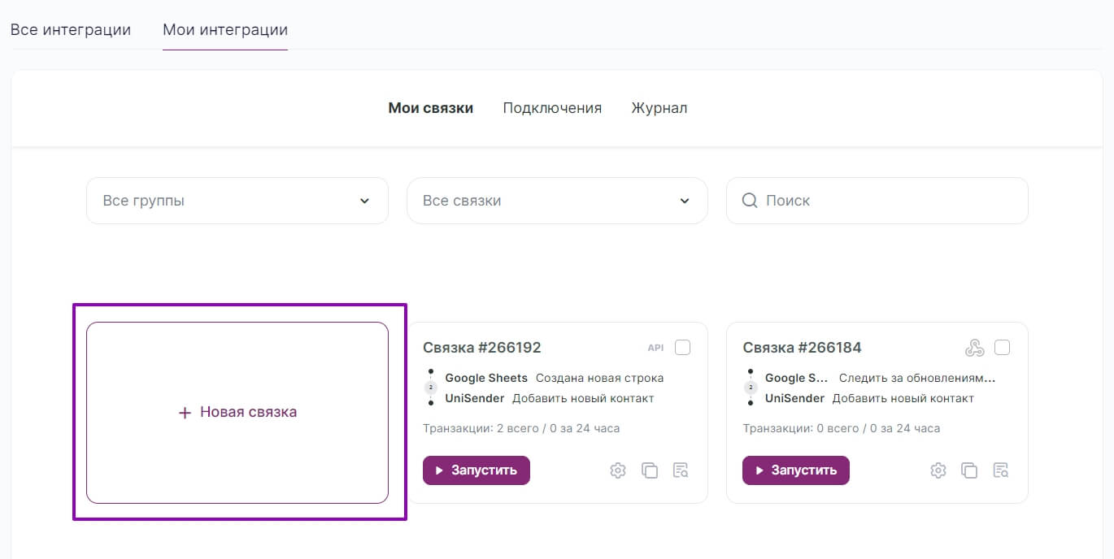Switch to Все интеграции tab
The image size is (1114, 559).
tap(71, 30)
